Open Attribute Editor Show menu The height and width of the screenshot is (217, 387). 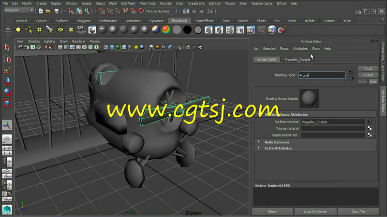pos(316,49)
